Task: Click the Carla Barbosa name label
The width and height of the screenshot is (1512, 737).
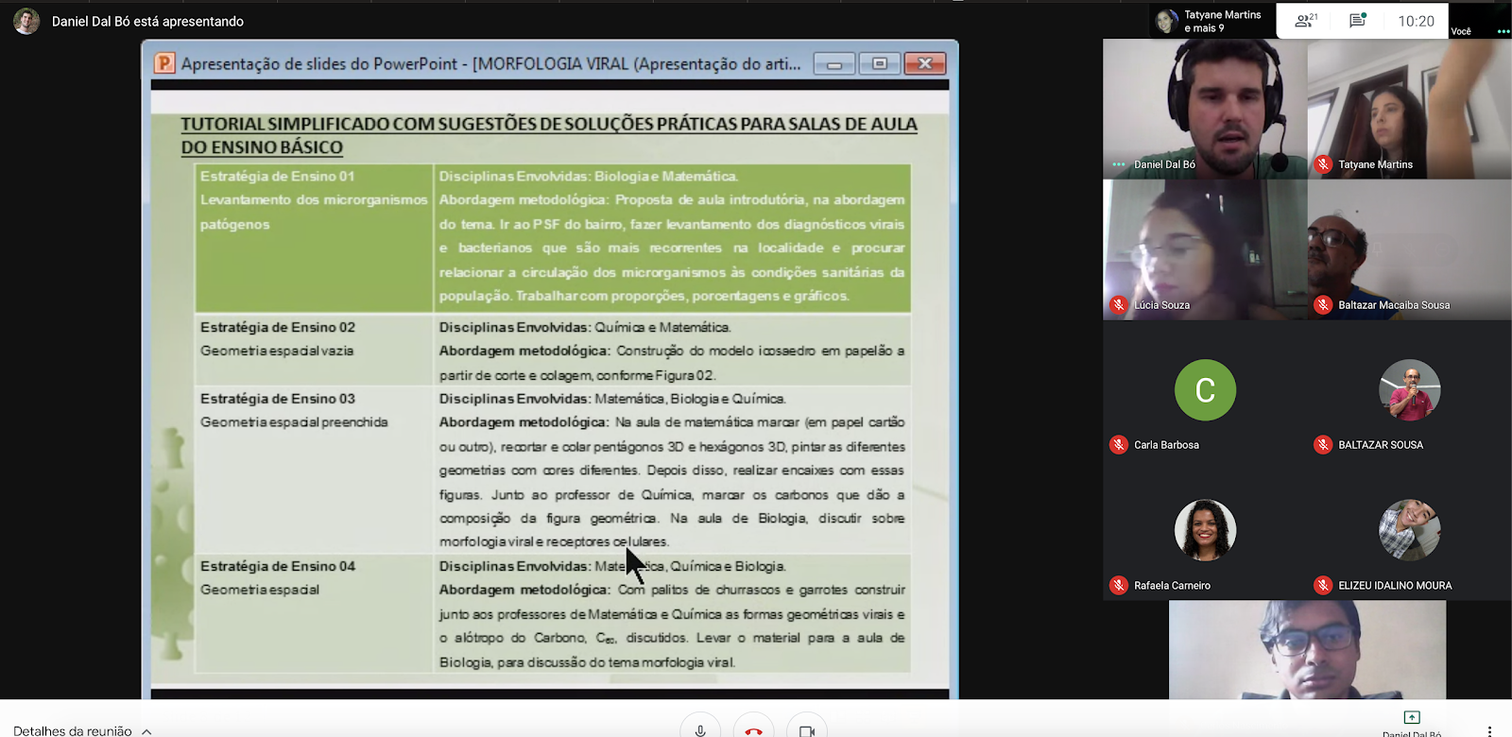Action: (x=1166, y=444)
